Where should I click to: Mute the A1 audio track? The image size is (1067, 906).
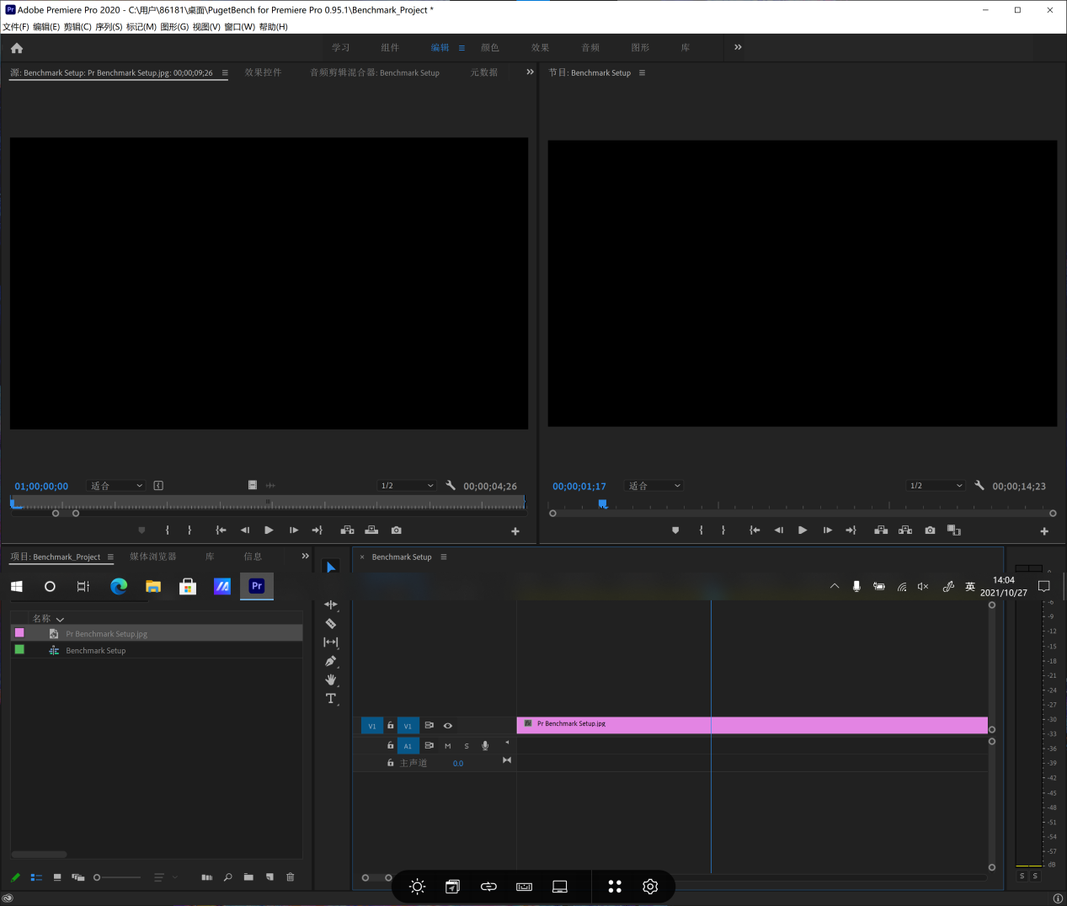(448, 746)
